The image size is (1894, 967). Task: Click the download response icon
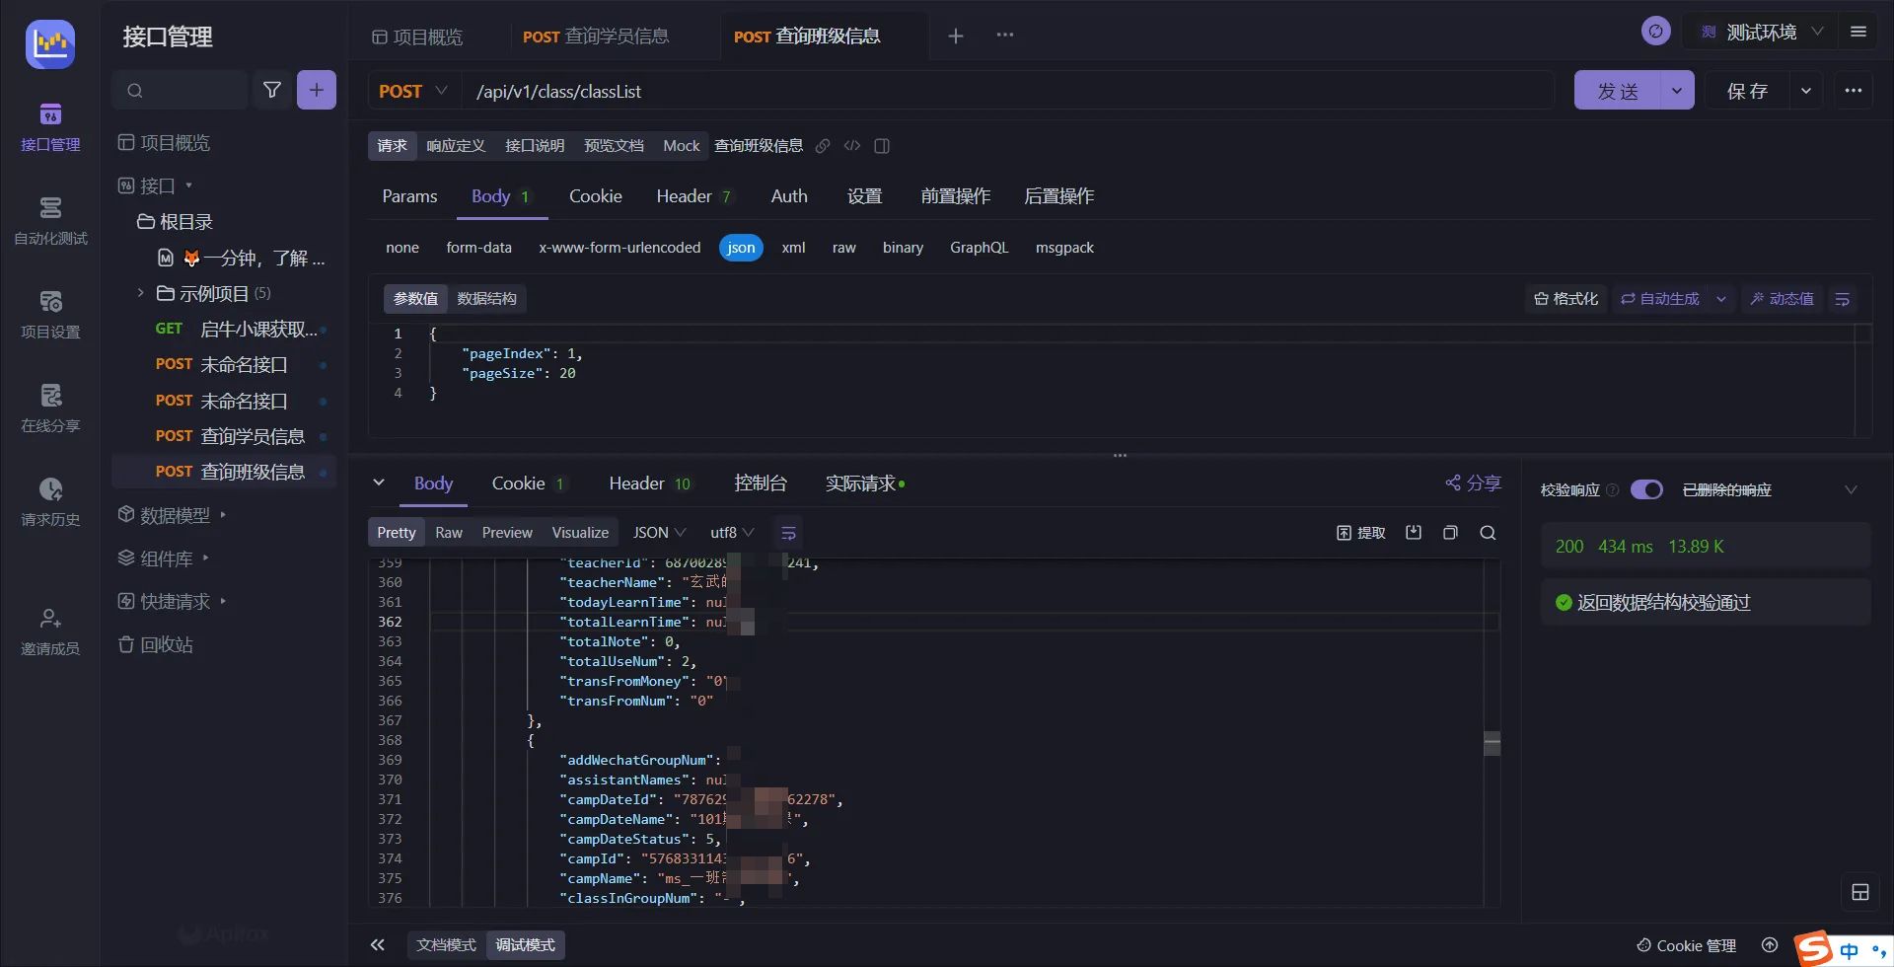1414,533
